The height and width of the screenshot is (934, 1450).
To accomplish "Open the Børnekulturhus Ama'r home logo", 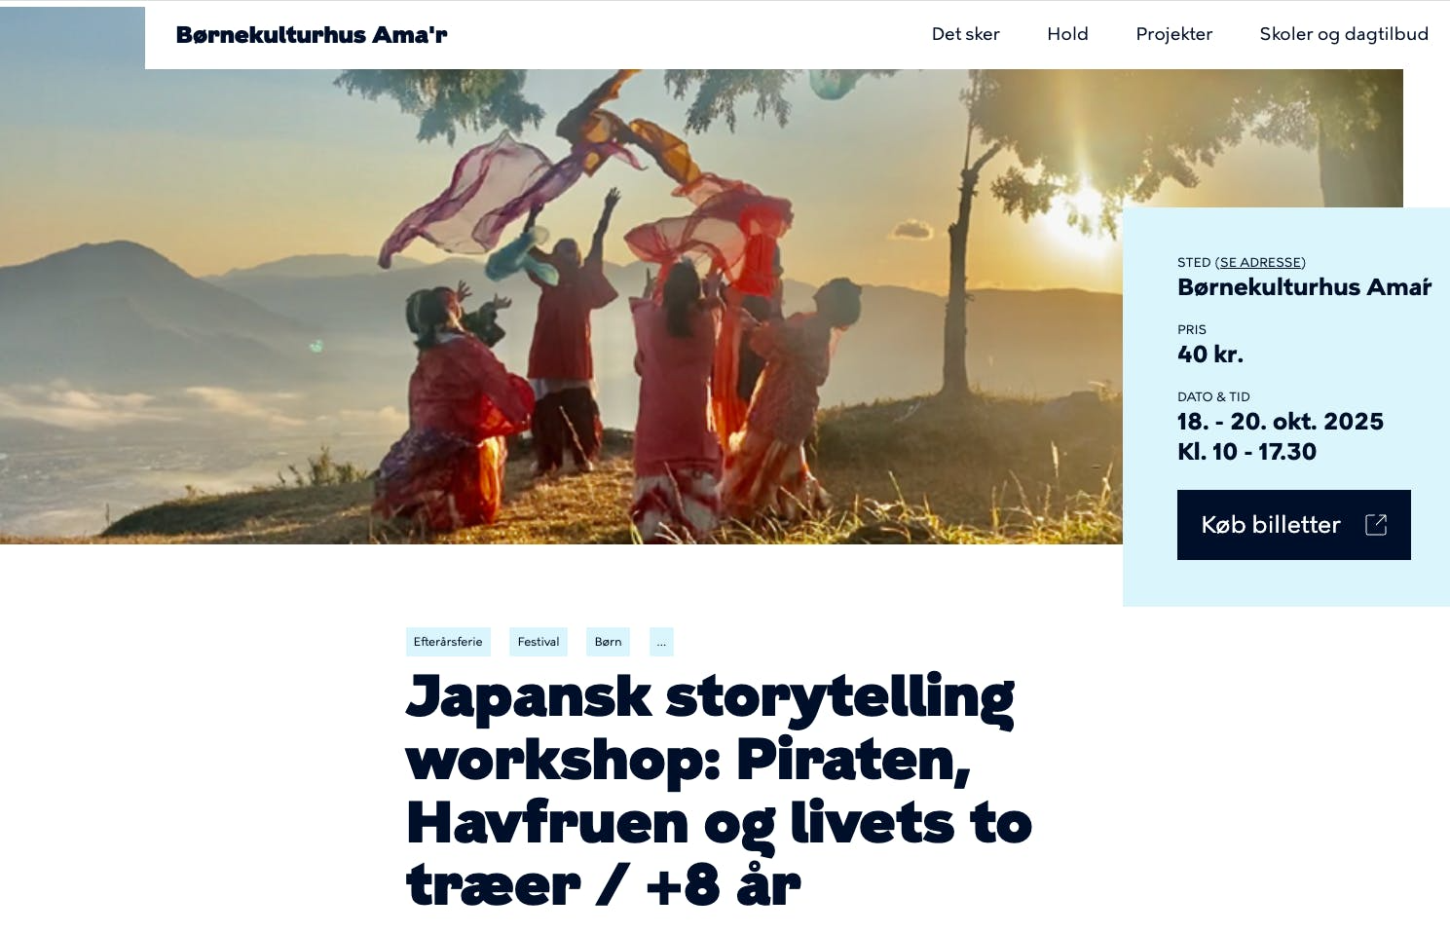I will [x=312, y=35].
